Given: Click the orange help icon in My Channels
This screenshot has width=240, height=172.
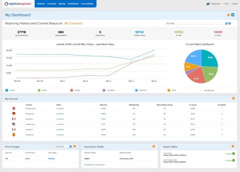Looking at the screenshot, I should [234, 98].
